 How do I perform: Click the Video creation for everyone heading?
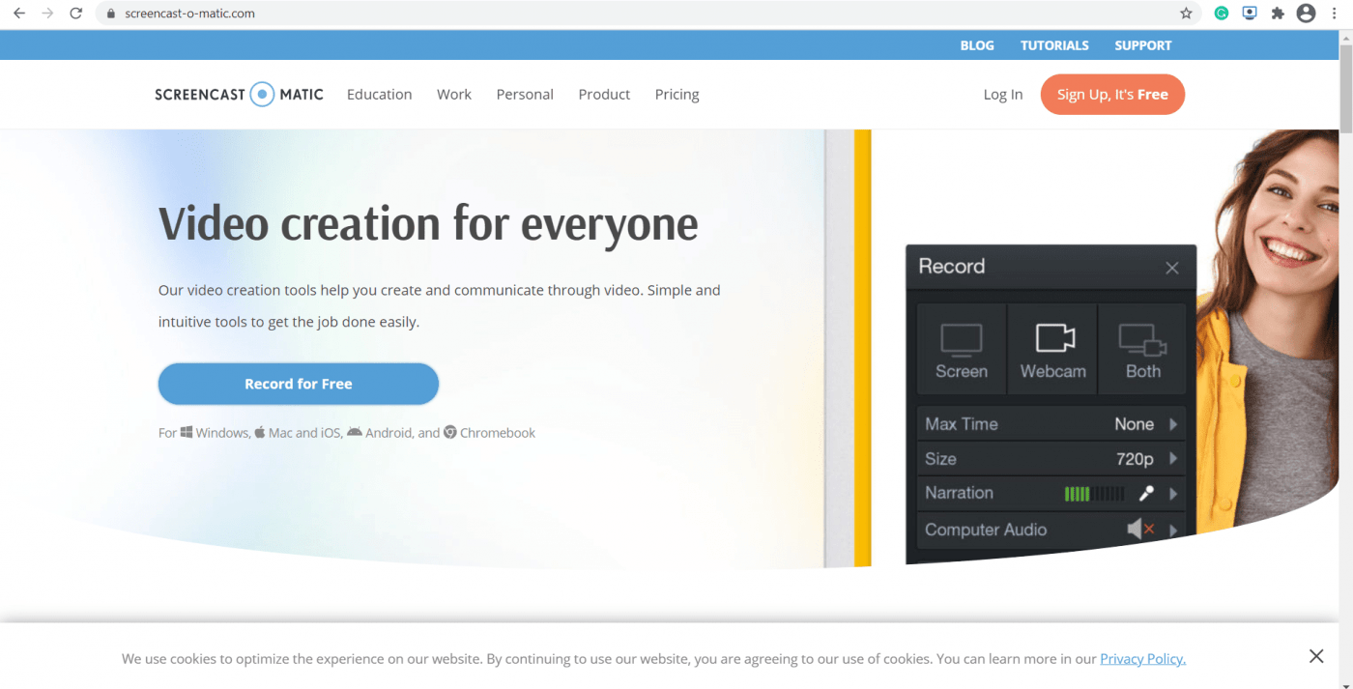coord(428,224)
